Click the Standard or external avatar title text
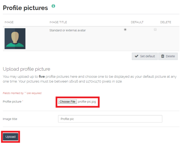Viewport: 180px width, 144px height. pos(67,30)
